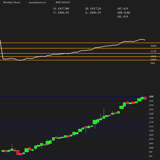
Task: Select the lowest red candle near 980
Action: point(21,154)
